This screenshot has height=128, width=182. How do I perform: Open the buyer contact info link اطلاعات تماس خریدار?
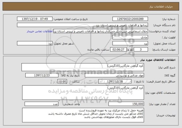point(40,31)
